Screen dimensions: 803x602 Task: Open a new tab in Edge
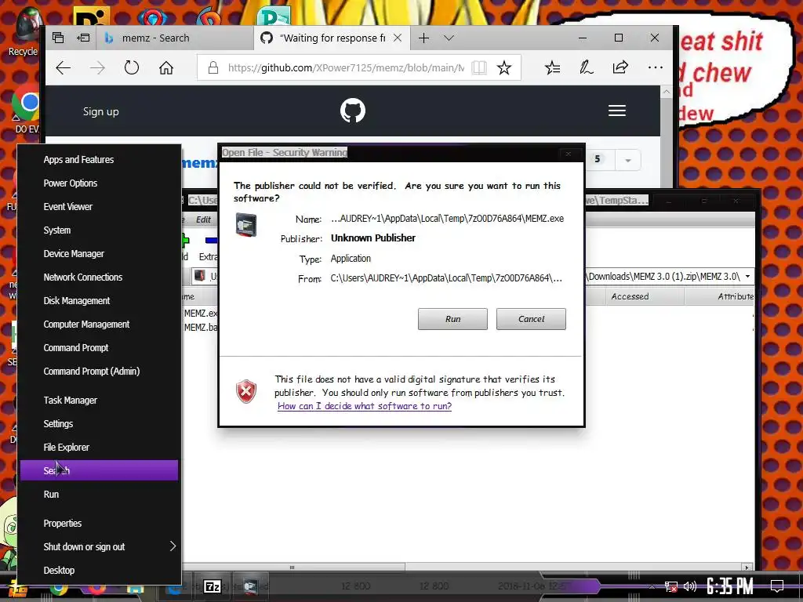pos(424,38)
